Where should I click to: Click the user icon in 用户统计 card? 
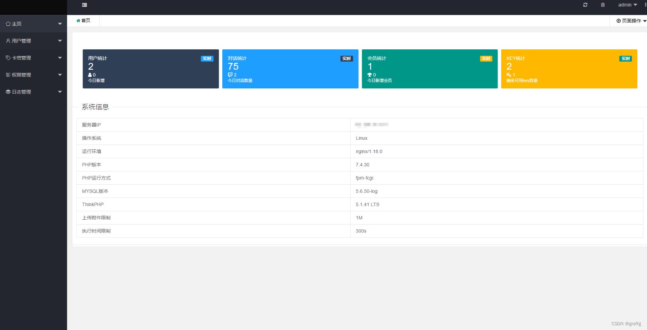[90, 75]
